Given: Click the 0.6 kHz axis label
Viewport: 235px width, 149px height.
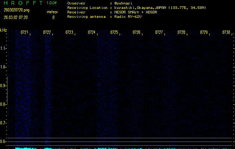Looking at the screenshot, I should pos(3,142).
